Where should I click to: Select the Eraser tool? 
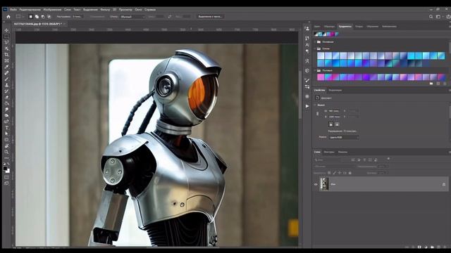(x=6, y=97)
